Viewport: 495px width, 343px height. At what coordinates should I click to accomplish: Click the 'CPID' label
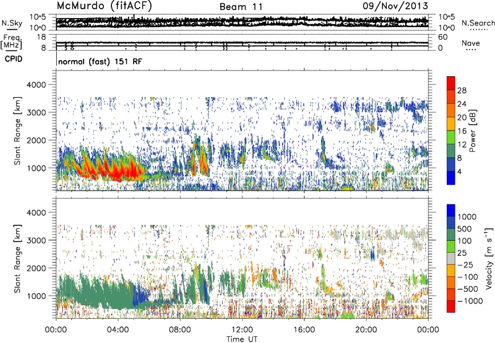[14, 59]
